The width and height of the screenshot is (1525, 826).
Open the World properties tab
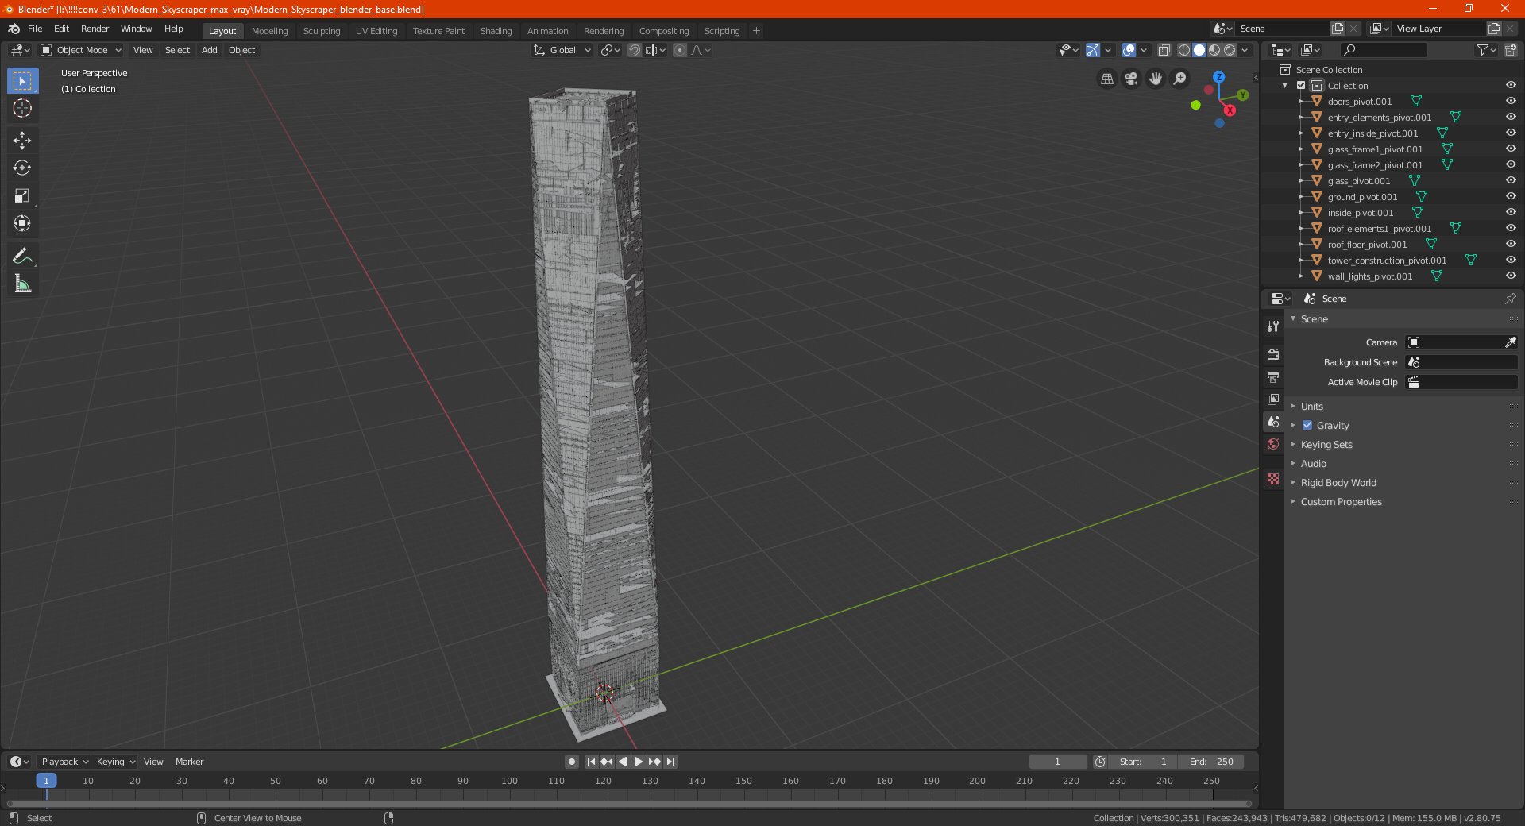pyautogui.click(x=1273, y=444)
